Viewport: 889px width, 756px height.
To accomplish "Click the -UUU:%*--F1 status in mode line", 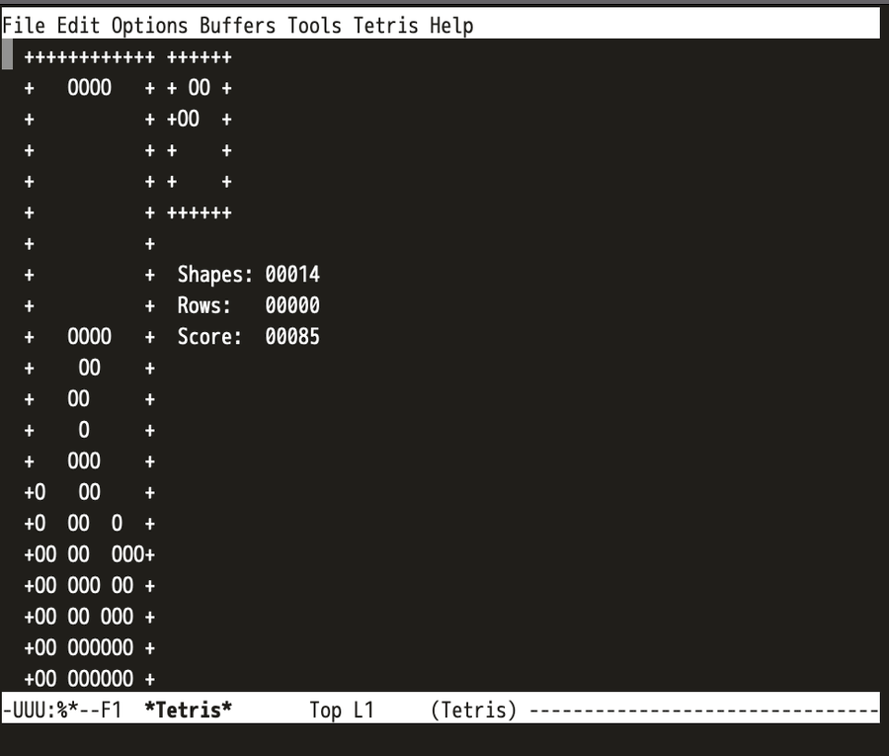I will point(62,710).
